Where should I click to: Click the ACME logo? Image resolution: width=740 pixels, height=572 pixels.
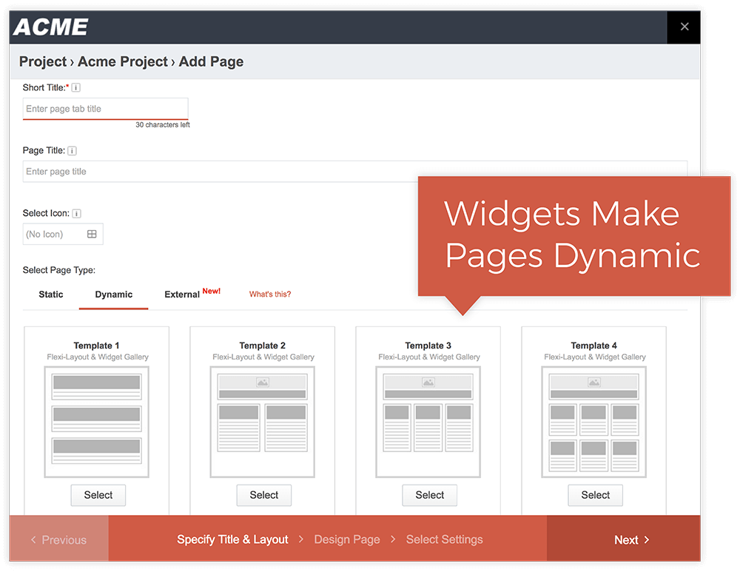(x=49, y=27)
